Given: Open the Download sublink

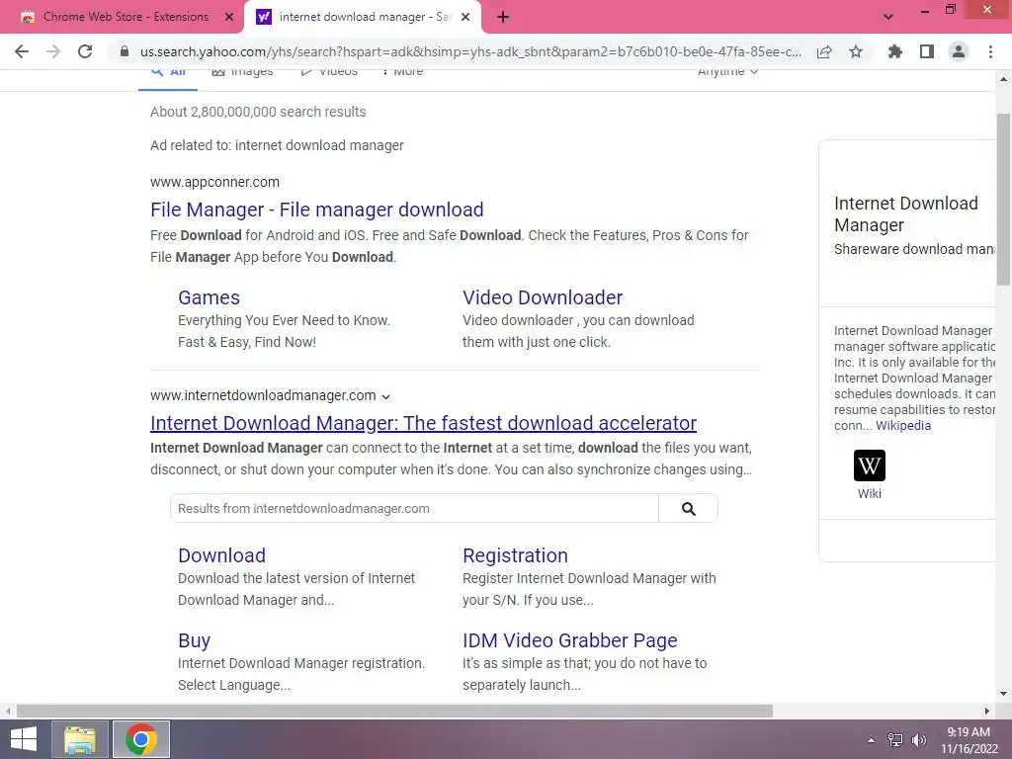Looking at the screenshot, I should coord(221,555).
